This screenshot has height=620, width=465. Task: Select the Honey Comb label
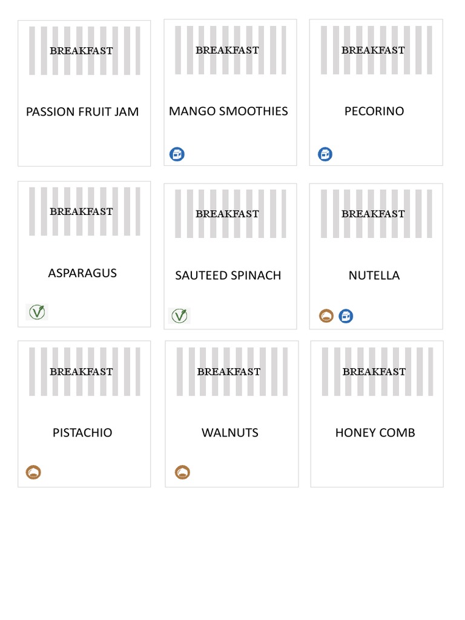375,432
